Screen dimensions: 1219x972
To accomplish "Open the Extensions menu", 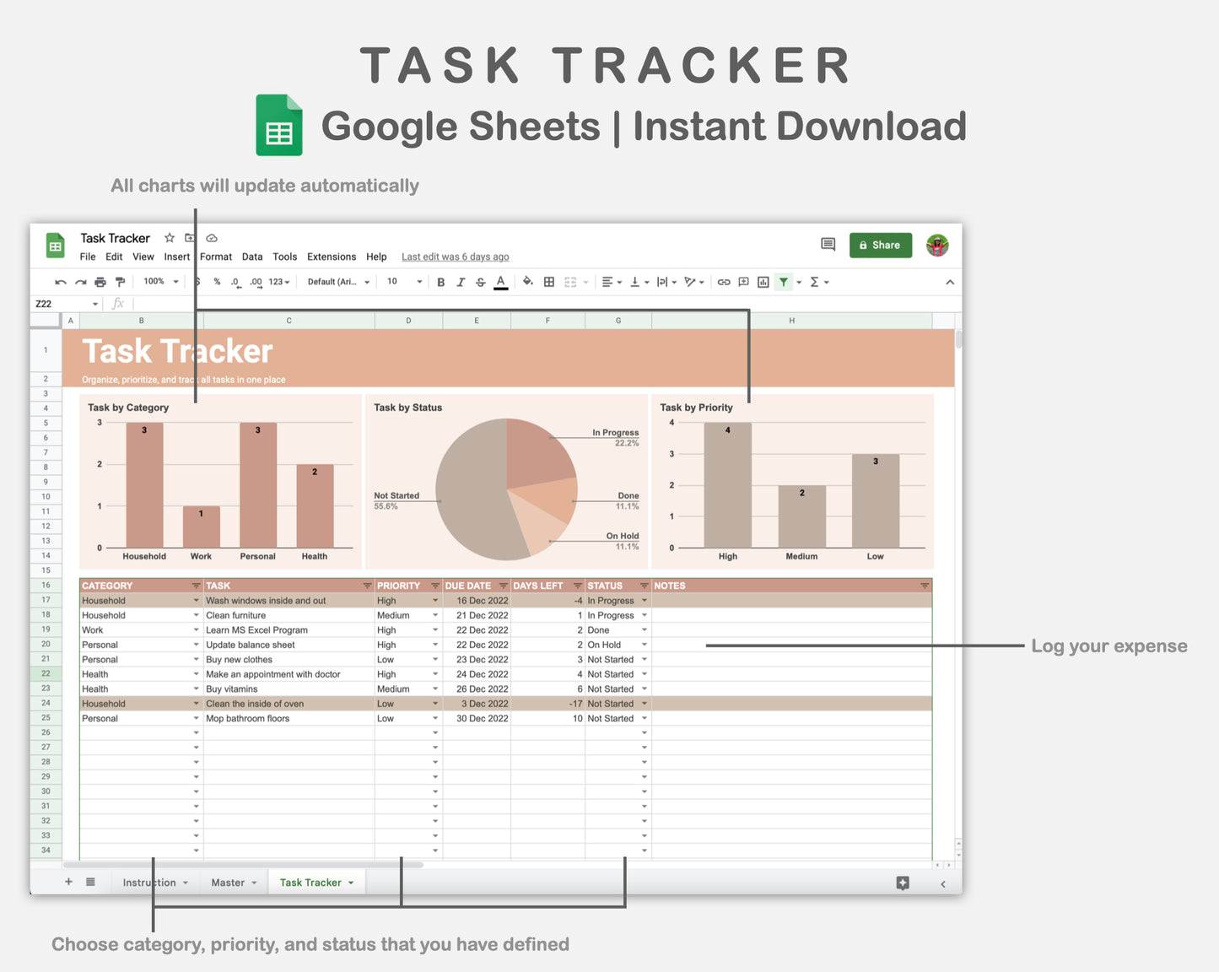I will pos(331,257).
